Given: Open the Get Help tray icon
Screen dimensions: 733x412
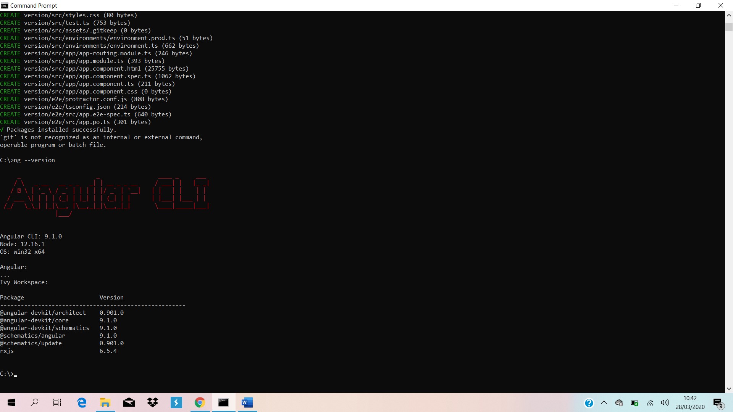Looking at the screenshot, I should (589, 403).
